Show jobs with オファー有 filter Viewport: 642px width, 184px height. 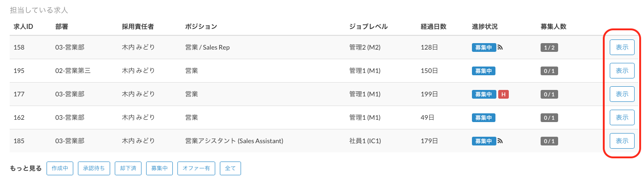196,168
